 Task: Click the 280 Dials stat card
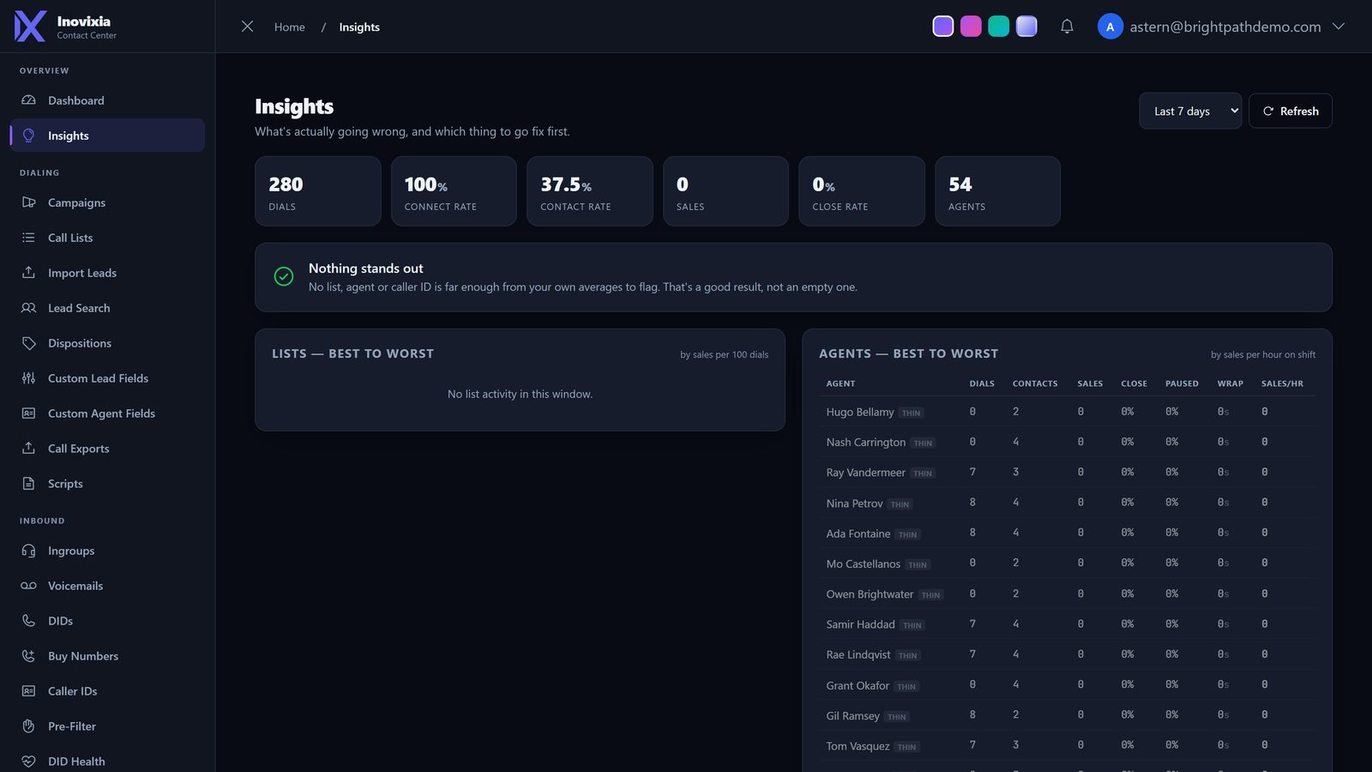(x=318, y=191)
